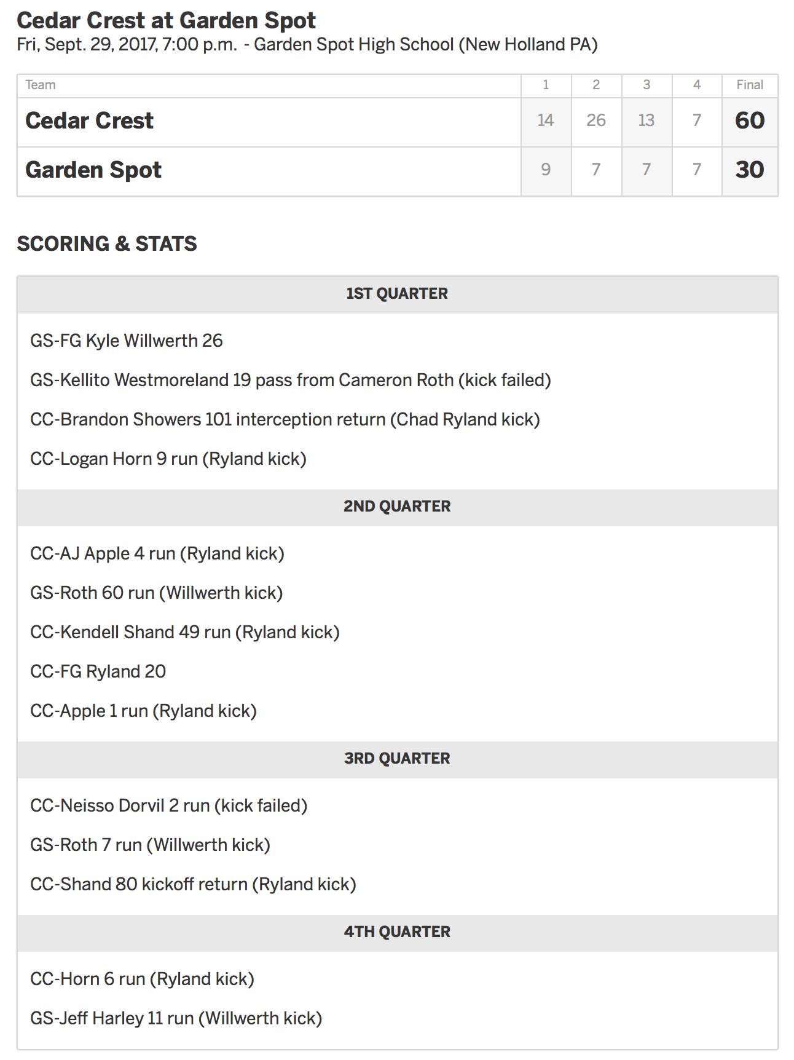Click Cedar Crest second quarter score 26

pyautogui.click(x=596, y=121)
